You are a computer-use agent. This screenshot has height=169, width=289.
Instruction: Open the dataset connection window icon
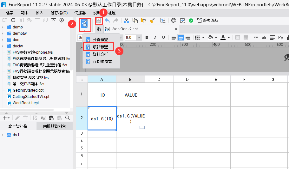click(x=43, y=118)
